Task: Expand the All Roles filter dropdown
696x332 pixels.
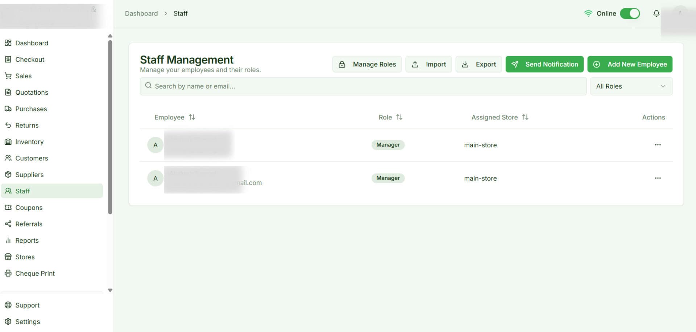Action: 631,86
